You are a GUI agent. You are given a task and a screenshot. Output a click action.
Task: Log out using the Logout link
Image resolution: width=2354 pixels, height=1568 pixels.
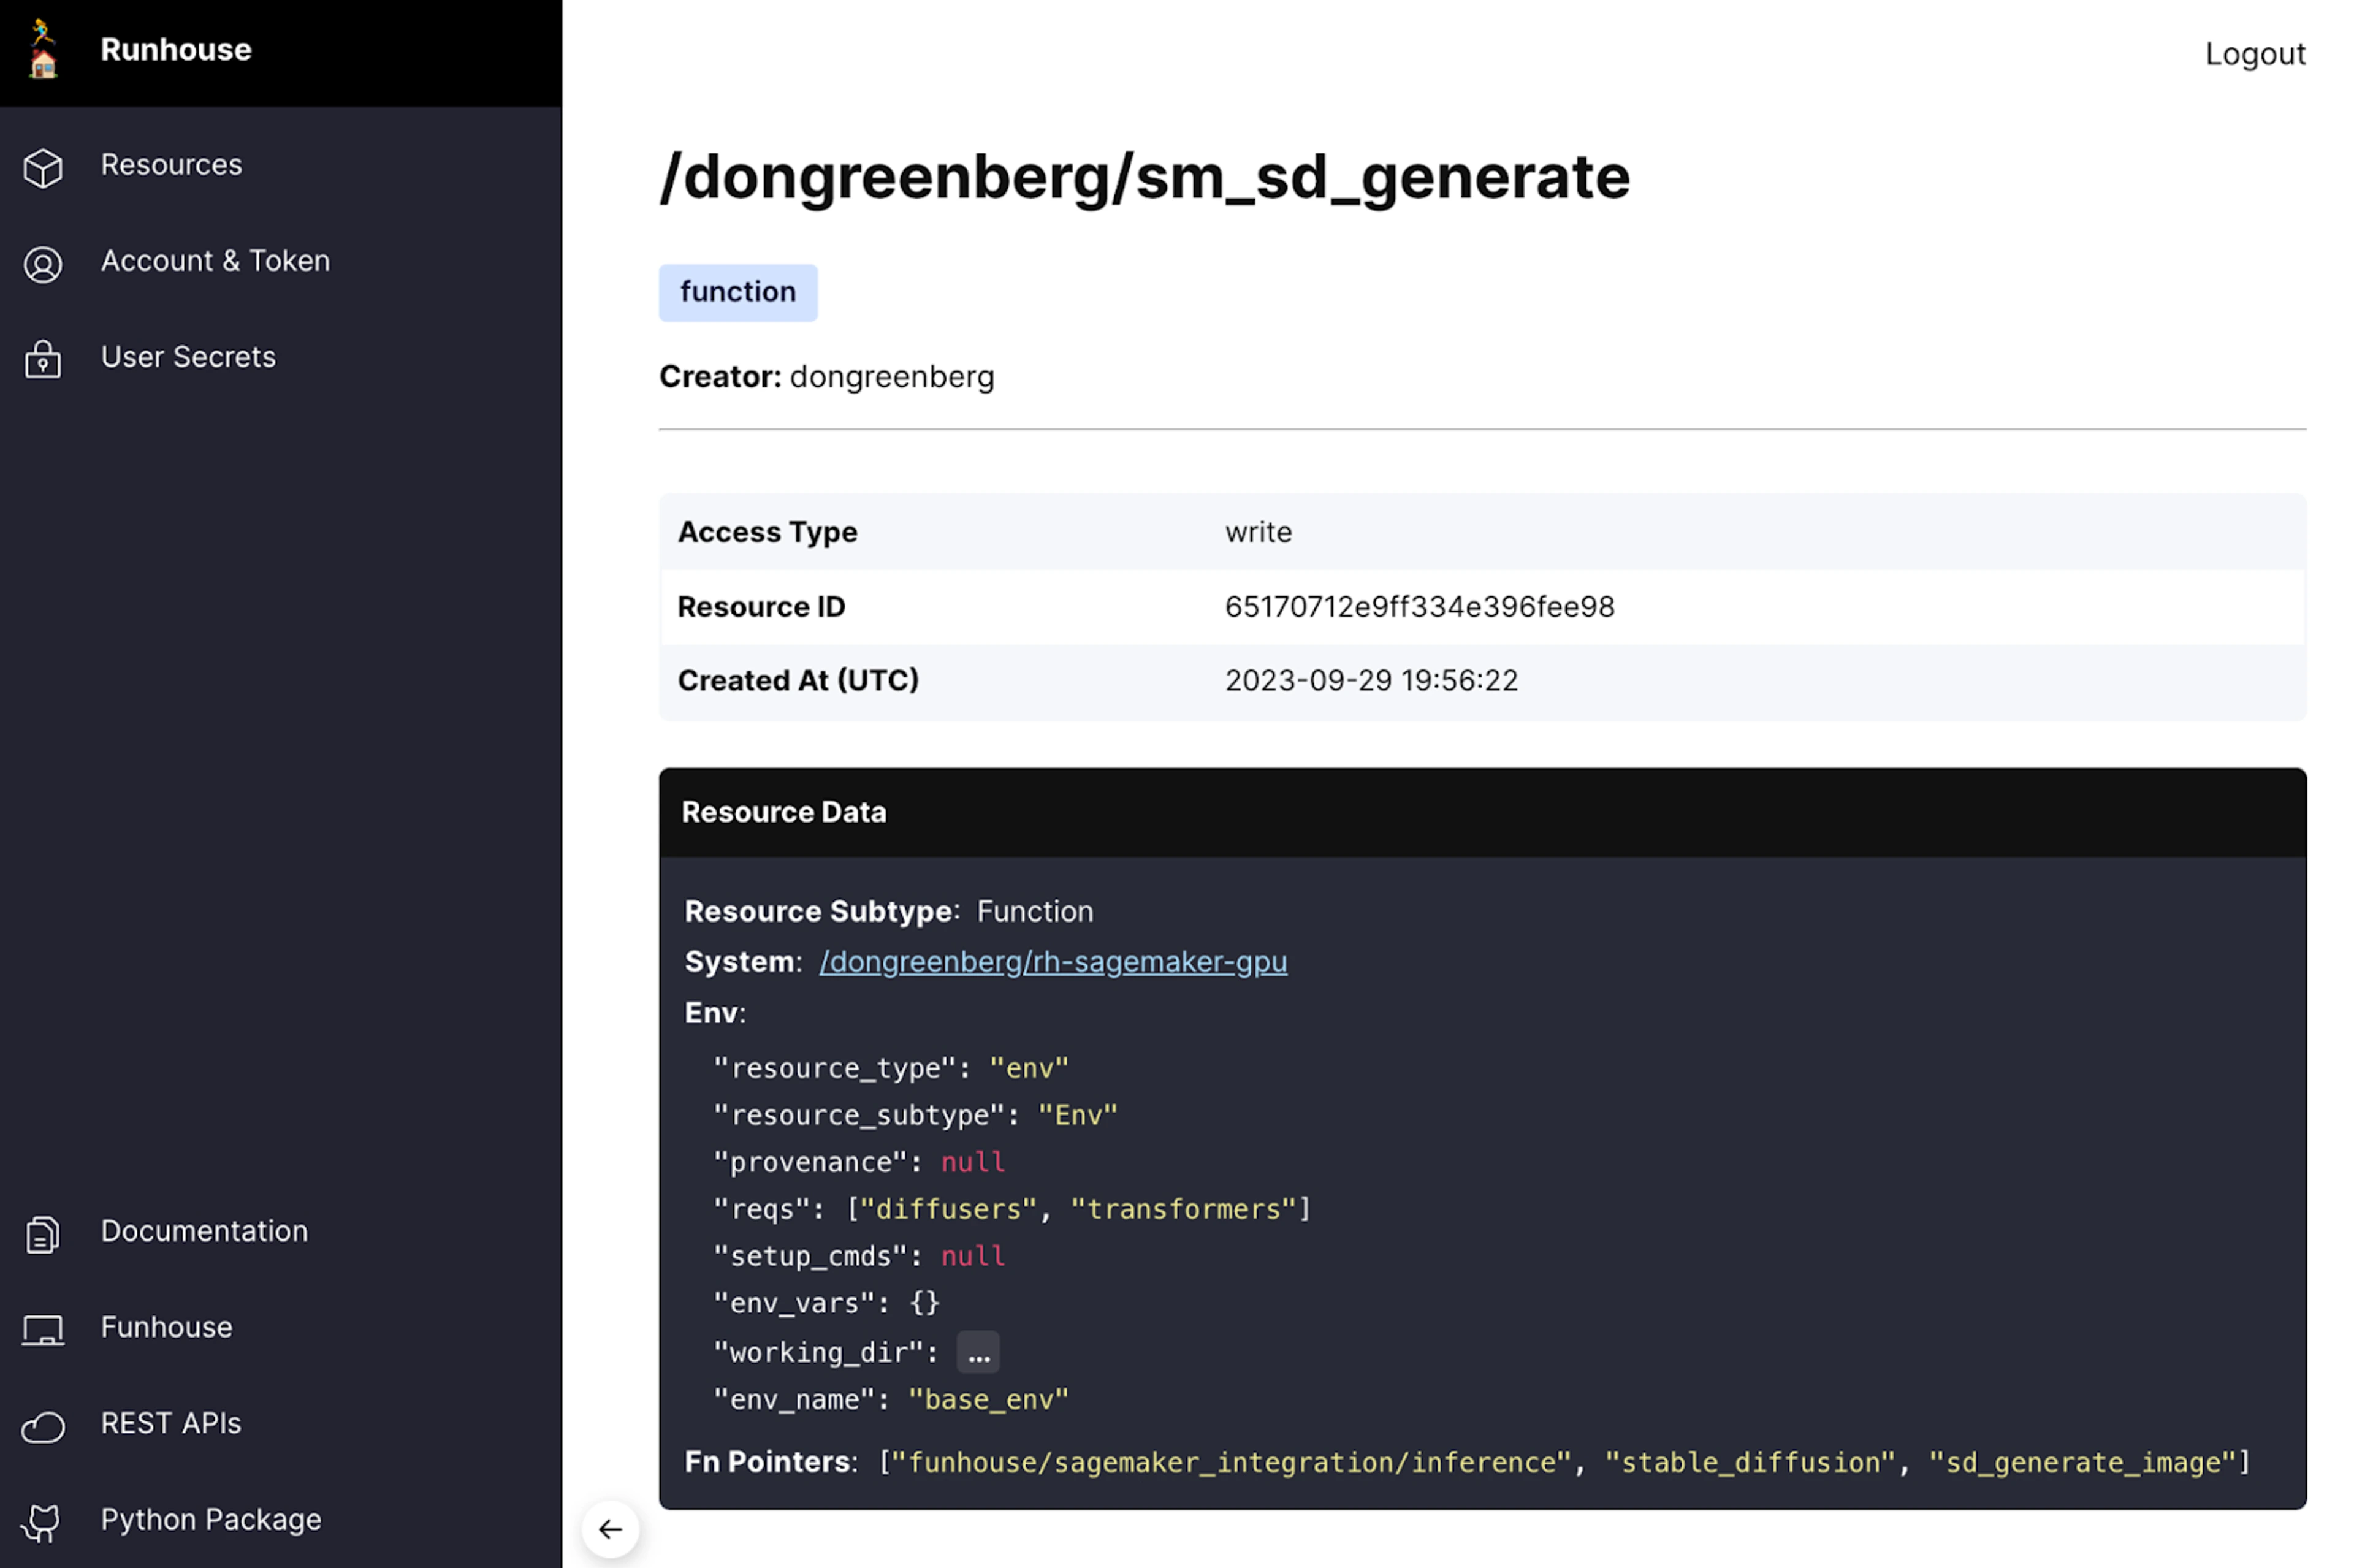pyautogui.click(x=2254, y=54)
